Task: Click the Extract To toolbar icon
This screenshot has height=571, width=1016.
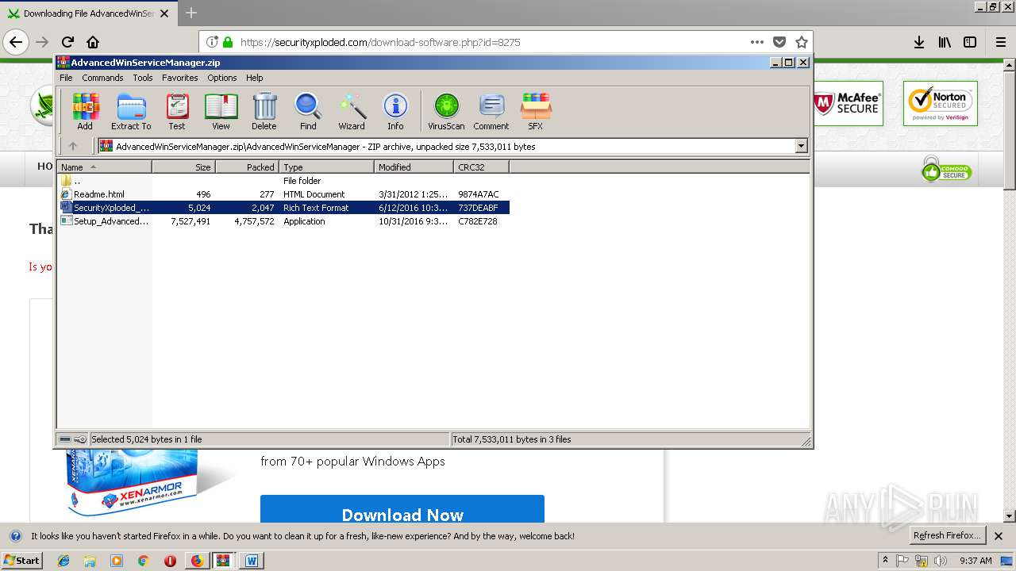Action: (131, 111)
